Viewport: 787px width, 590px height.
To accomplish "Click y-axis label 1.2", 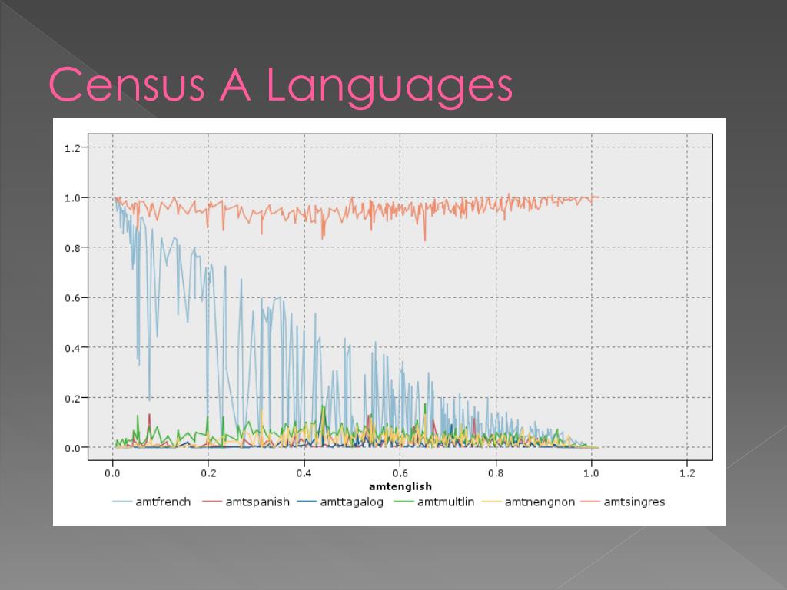I will [72, 148].
